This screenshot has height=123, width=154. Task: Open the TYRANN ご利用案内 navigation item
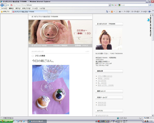[60, 45]
